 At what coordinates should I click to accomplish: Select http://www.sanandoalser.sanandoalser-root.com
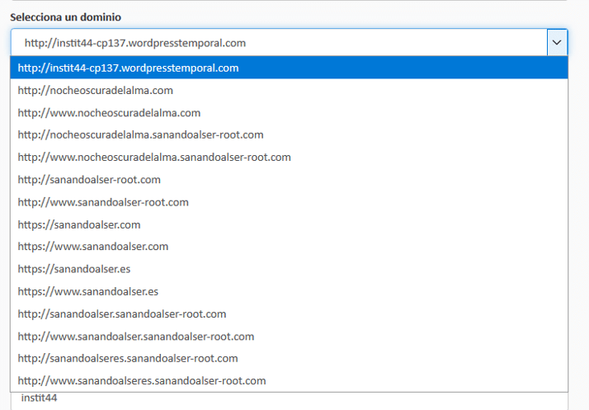click(x=290, y=336)
